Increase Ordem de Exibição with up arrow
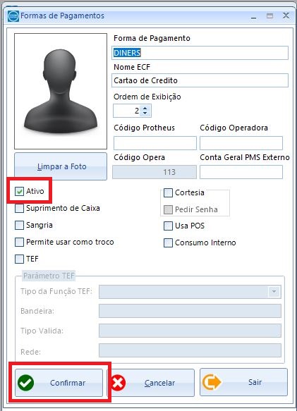The height and width of the screenshot is (411, 297). [145, 108]
